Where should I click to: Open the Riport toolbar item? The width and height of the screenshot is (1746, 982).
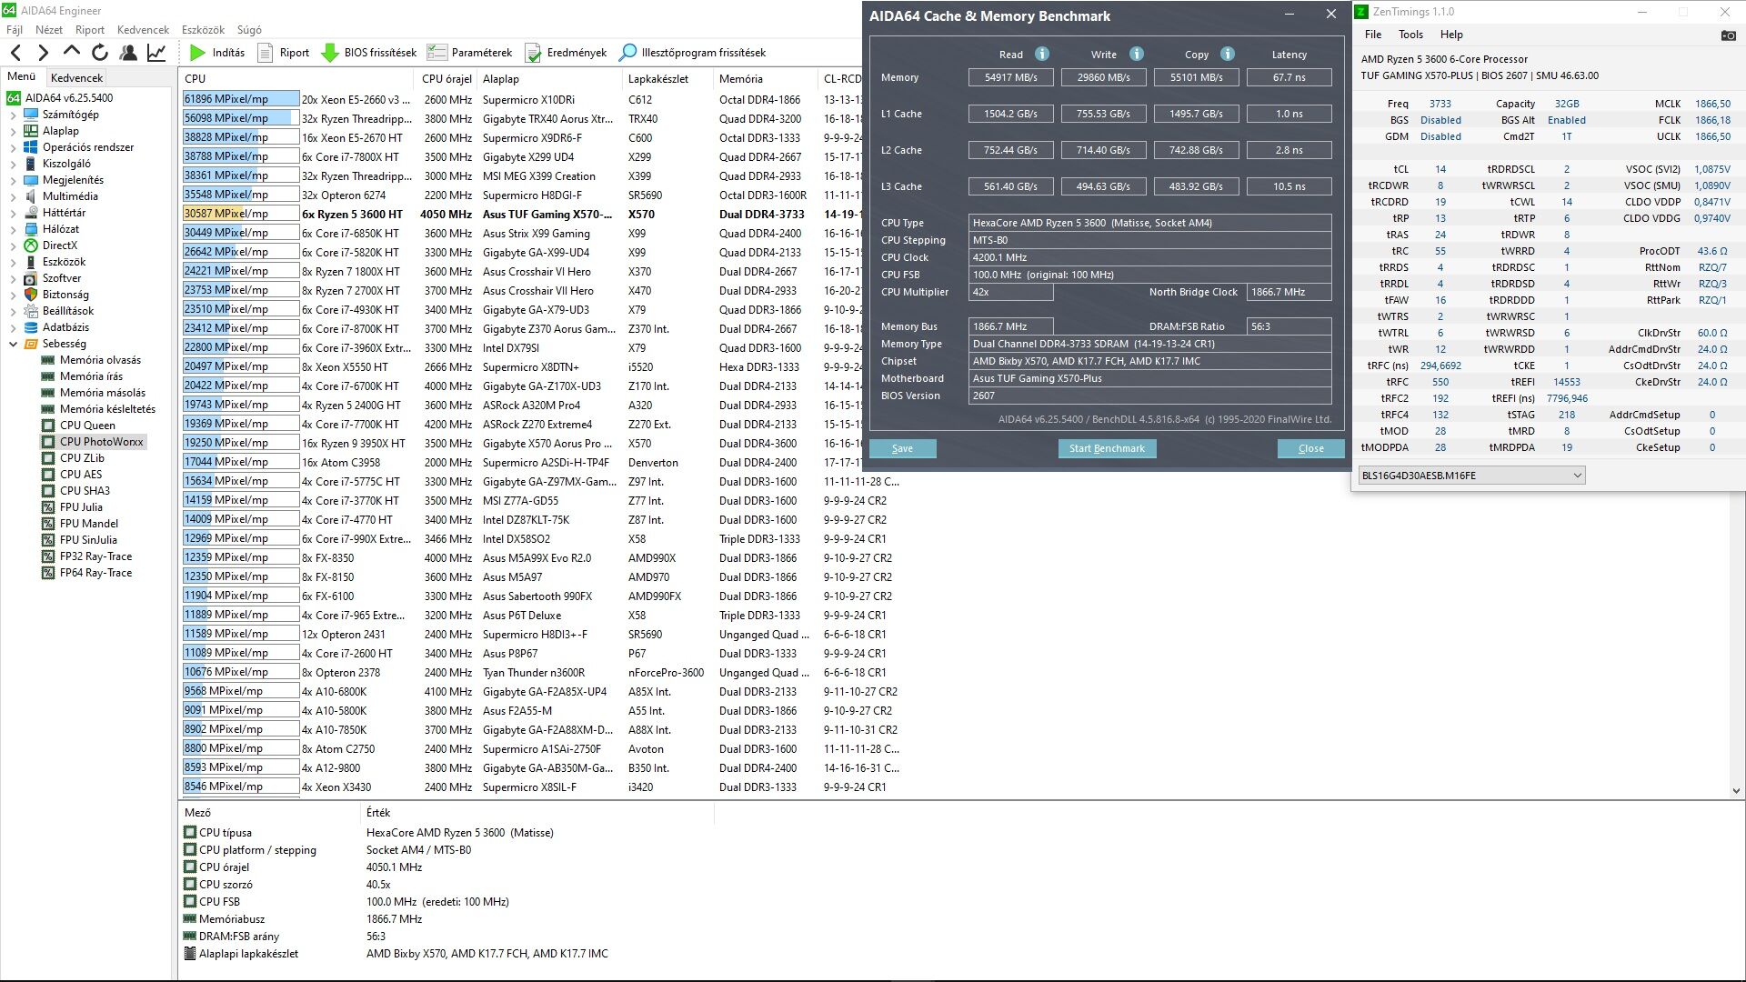pos(284,53)
